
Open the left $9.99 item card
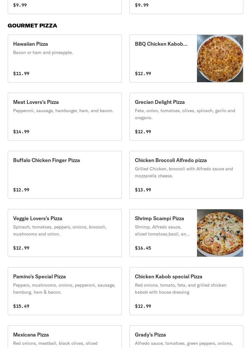pos(65,6)
